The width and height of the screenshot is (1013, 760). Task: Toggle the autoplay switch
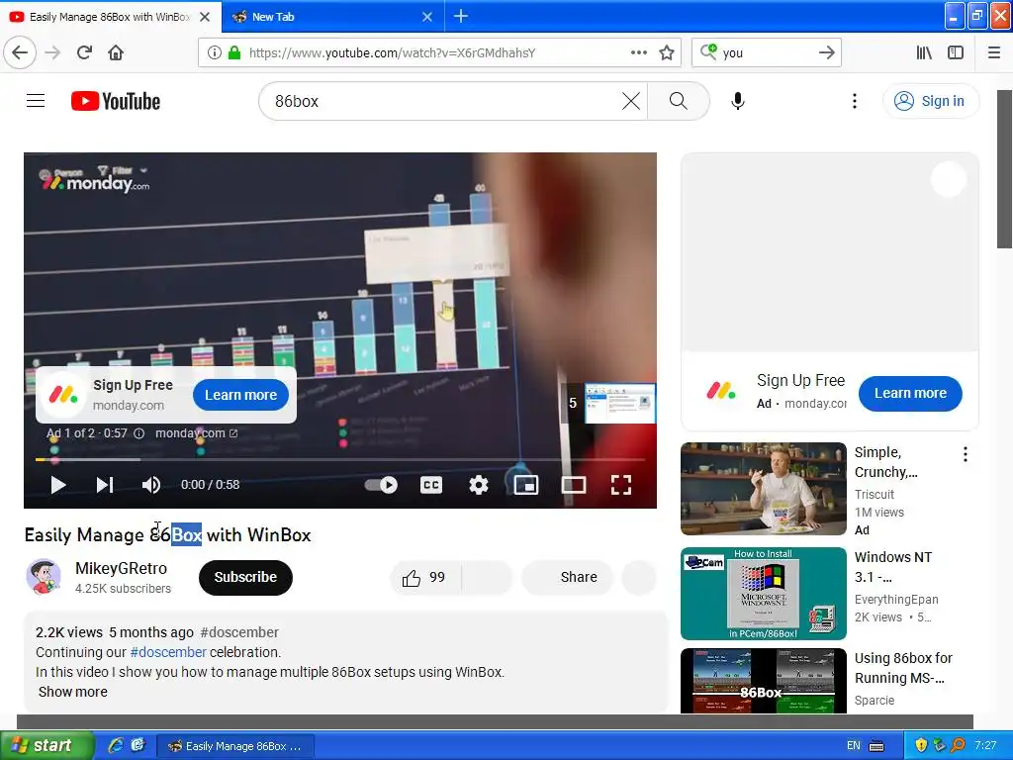click(381, 485)
